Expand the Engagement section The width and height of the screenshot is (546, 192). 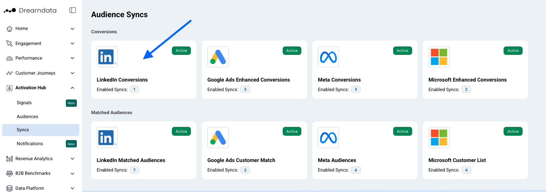pos(41,43)
